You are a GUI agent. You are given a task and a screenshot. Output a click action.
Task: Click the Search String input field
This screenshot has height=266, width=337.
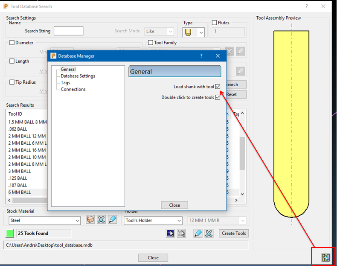[x=68, y=31]
